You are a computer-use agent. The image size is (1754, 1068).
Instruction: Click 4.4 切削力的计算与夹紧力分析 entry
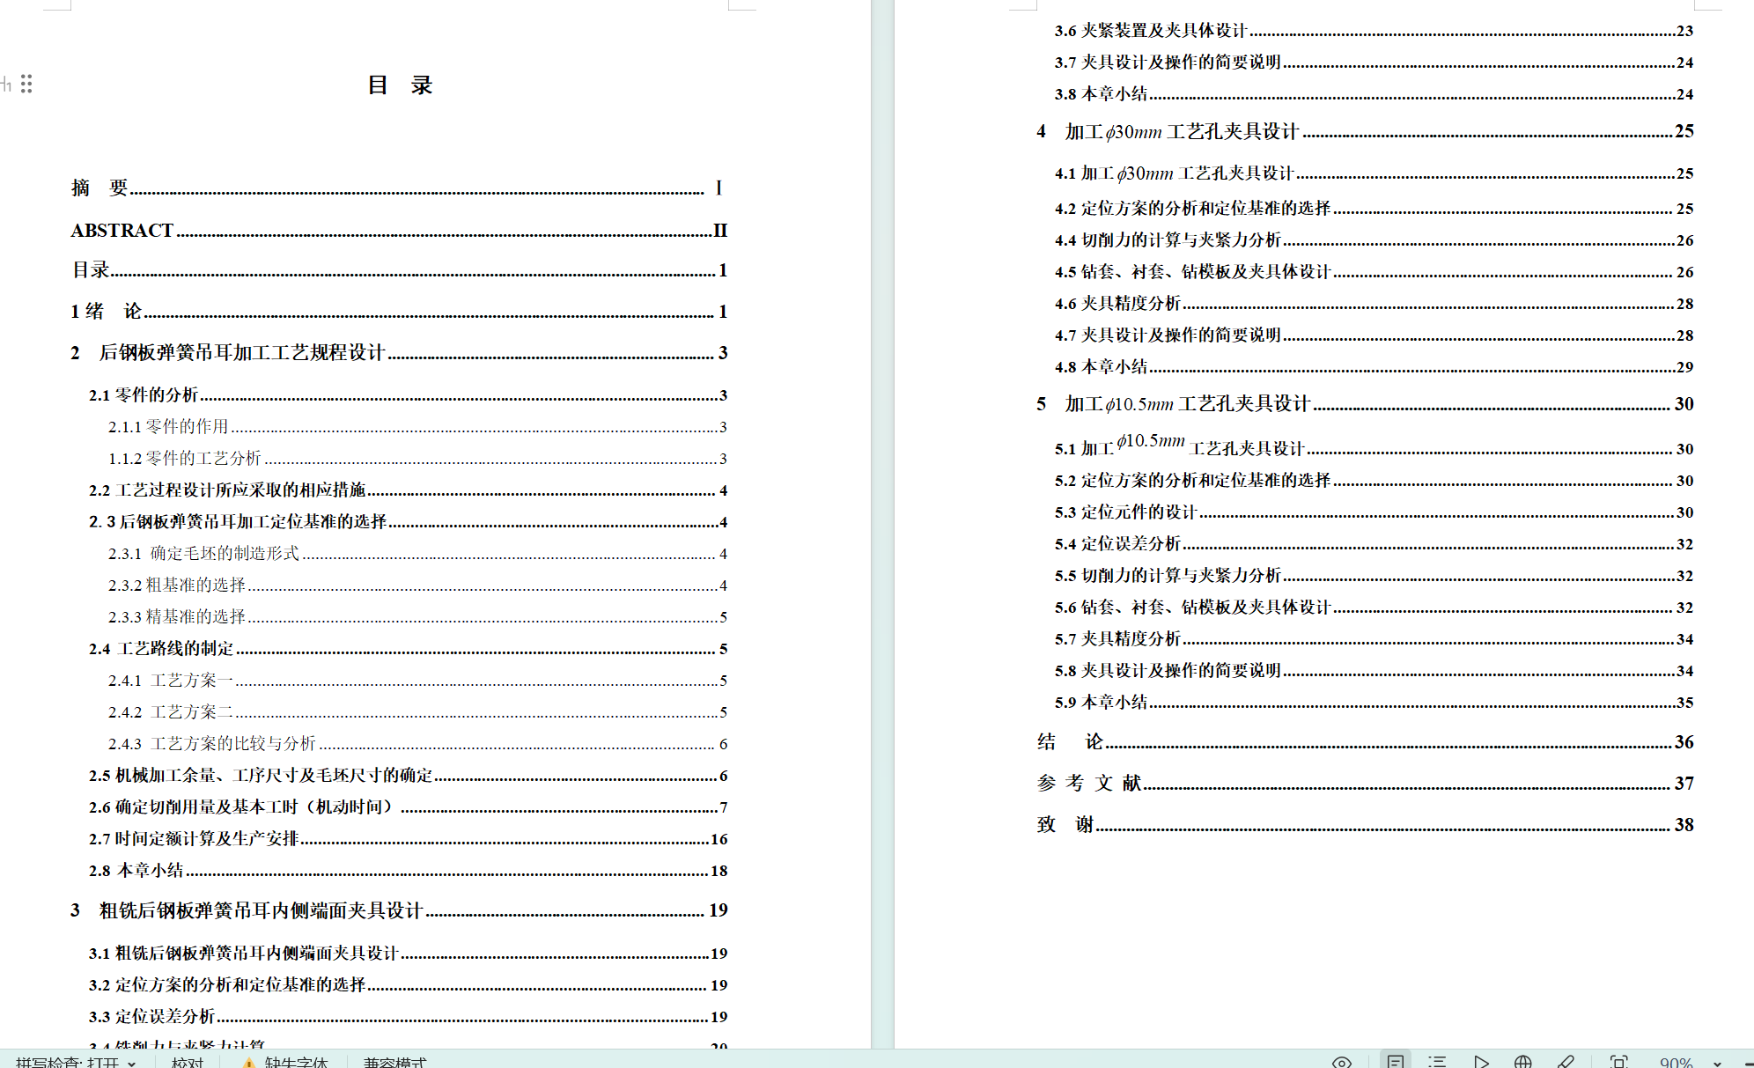pos(1374,239)
